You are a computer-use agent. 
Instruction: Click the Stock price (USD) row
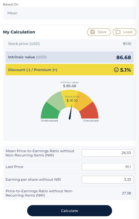[x=70, y=44]
